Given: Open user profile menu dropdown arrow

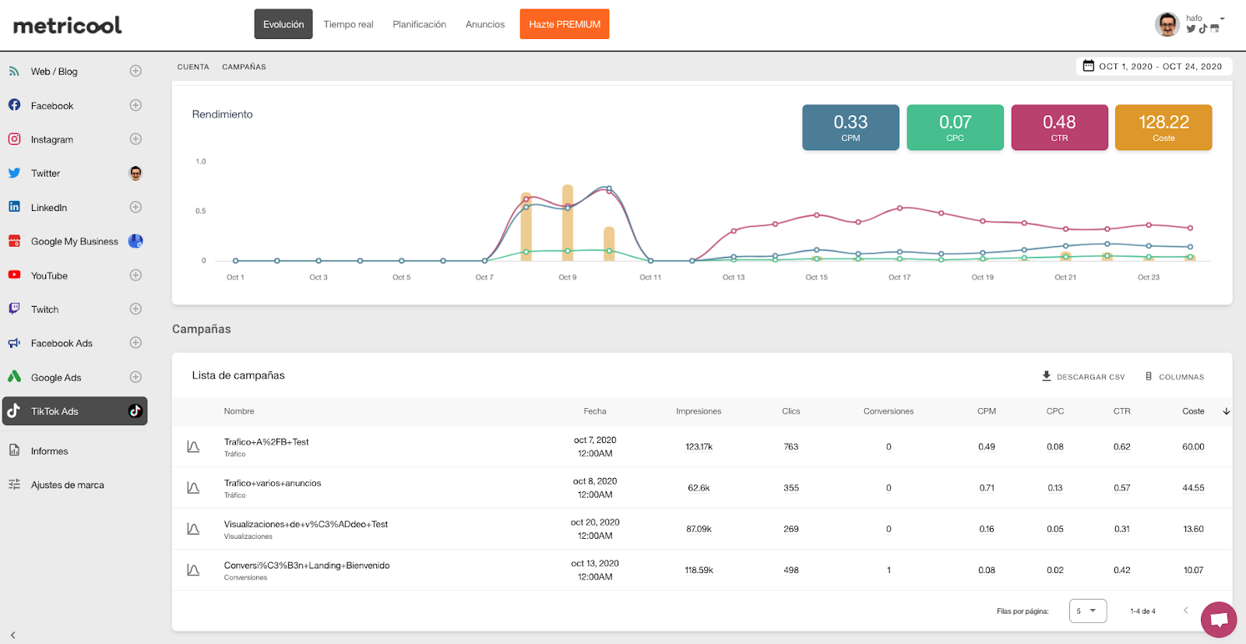Looking at the screenshot, I should 1223,19.
